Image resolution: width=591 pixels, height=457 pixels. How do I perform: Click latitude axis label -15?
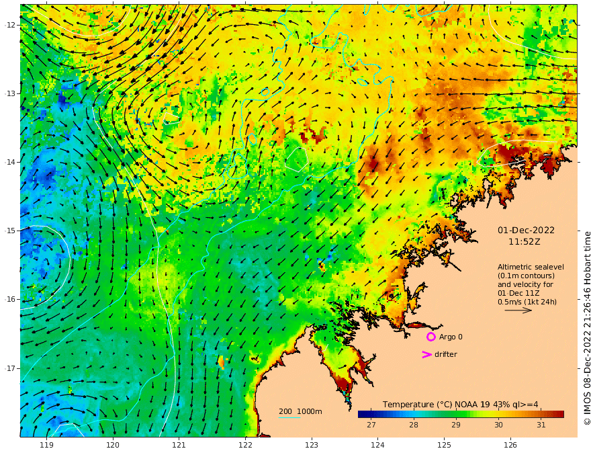pyautogui.click(x=10, y=231)
